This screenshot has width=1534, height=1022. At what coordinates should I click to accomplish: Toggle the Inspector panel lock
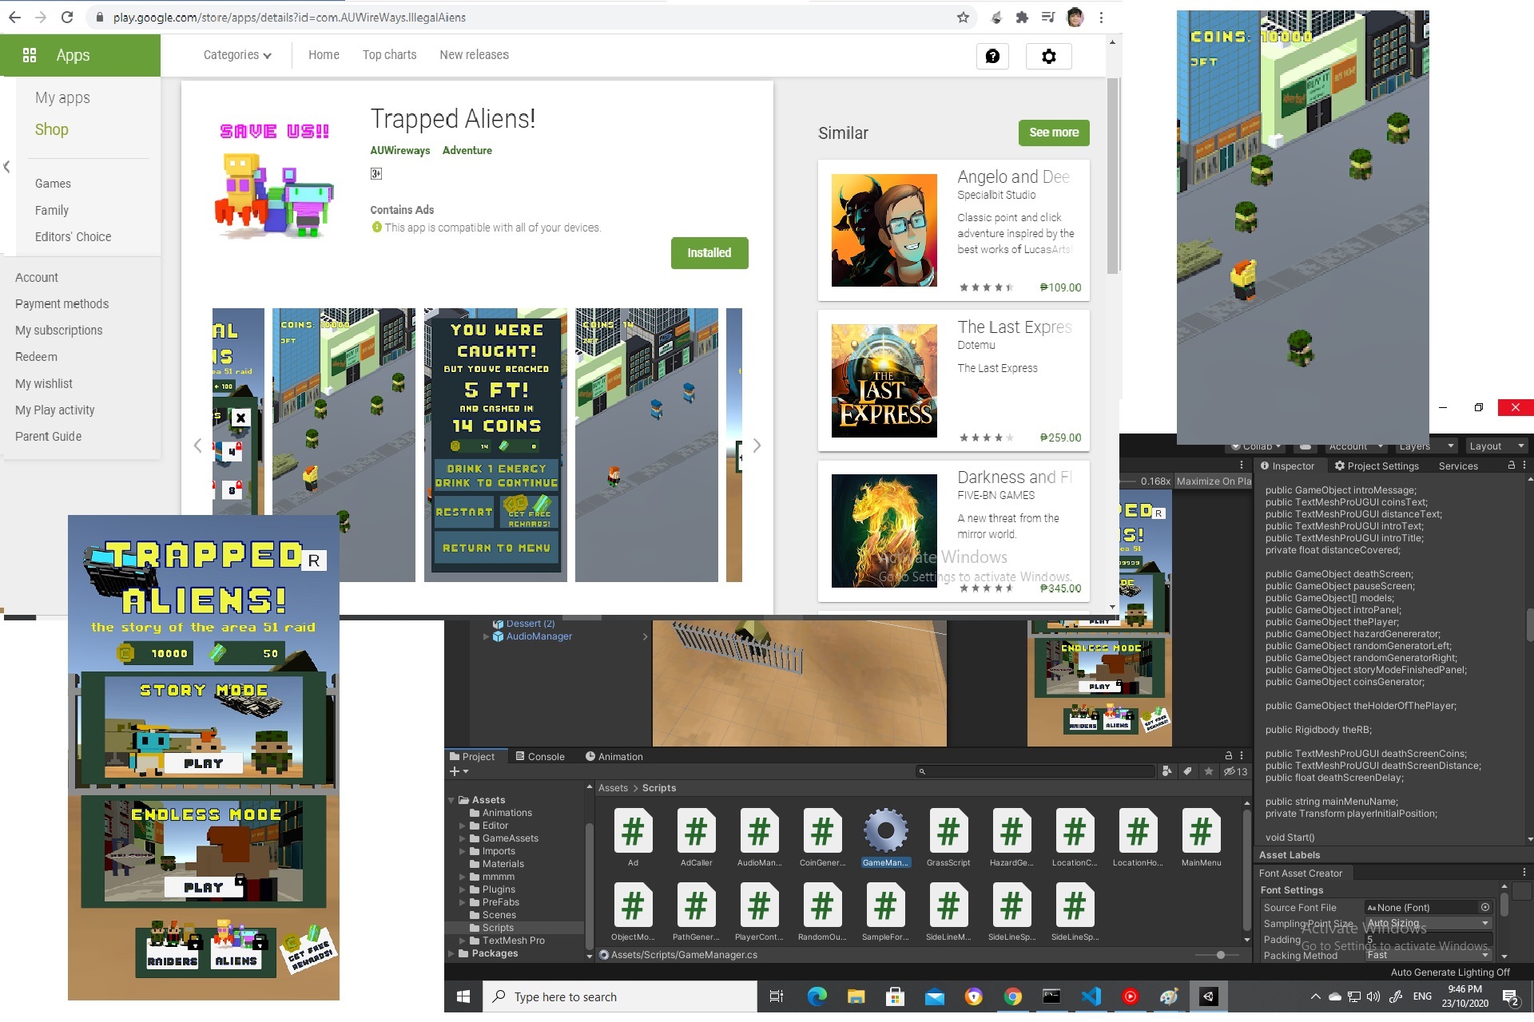click(x=1511, y=465)
